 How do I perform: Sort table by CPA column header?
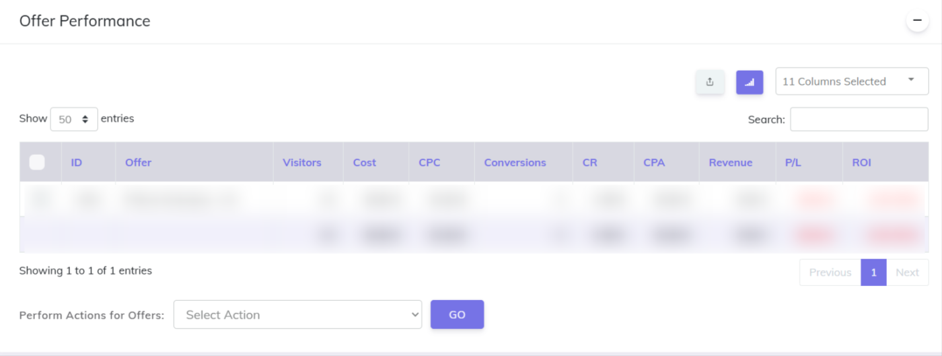tap(654, 162)
